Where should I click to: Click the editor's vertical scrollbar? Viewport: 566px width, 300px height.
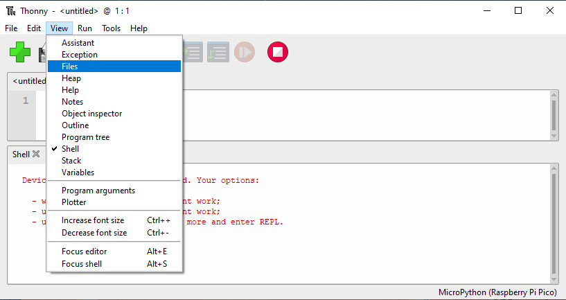click(x=554, y=114)
